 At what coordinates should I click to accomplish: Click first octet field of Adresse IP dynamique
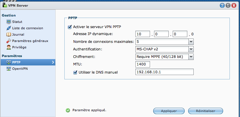pos(143,34)
